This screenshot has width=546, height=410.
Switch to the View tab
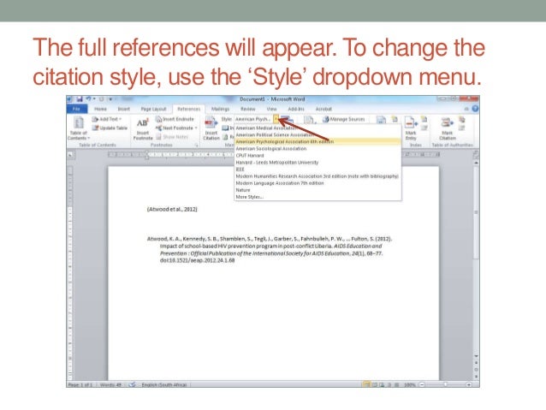point(271,109)
